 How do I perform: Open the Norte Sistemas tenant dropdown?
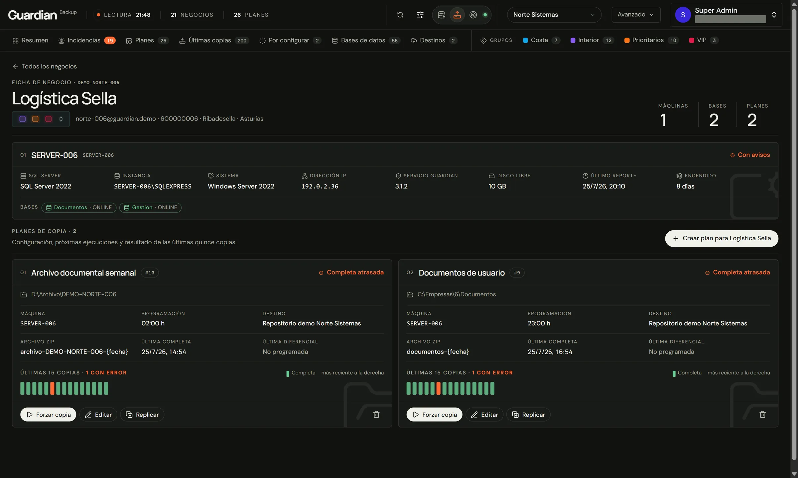(x=554, y=15)
